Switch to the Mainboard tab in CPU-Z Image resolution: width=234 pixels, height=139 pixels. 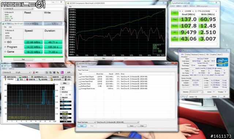(x=195, y=55)
